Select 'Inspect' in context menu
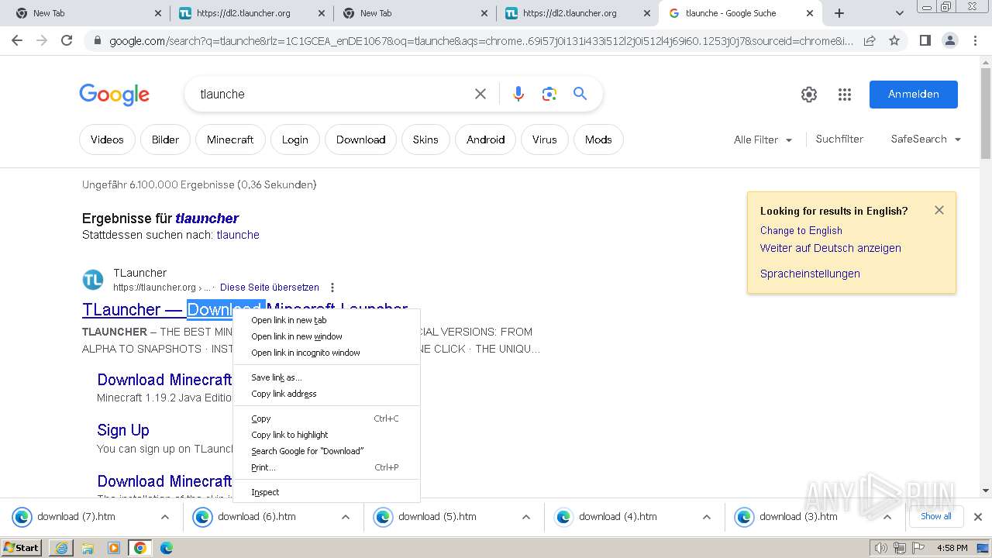This screenshot has height=558, width=992. (x=326, y=492)
